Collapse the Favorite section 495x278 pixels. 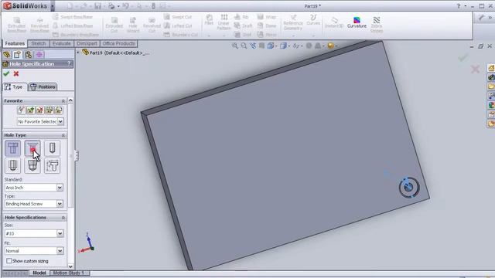click(63, 101)
